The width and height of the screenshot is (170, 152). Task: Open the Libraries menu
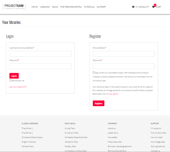click(45, 7)
